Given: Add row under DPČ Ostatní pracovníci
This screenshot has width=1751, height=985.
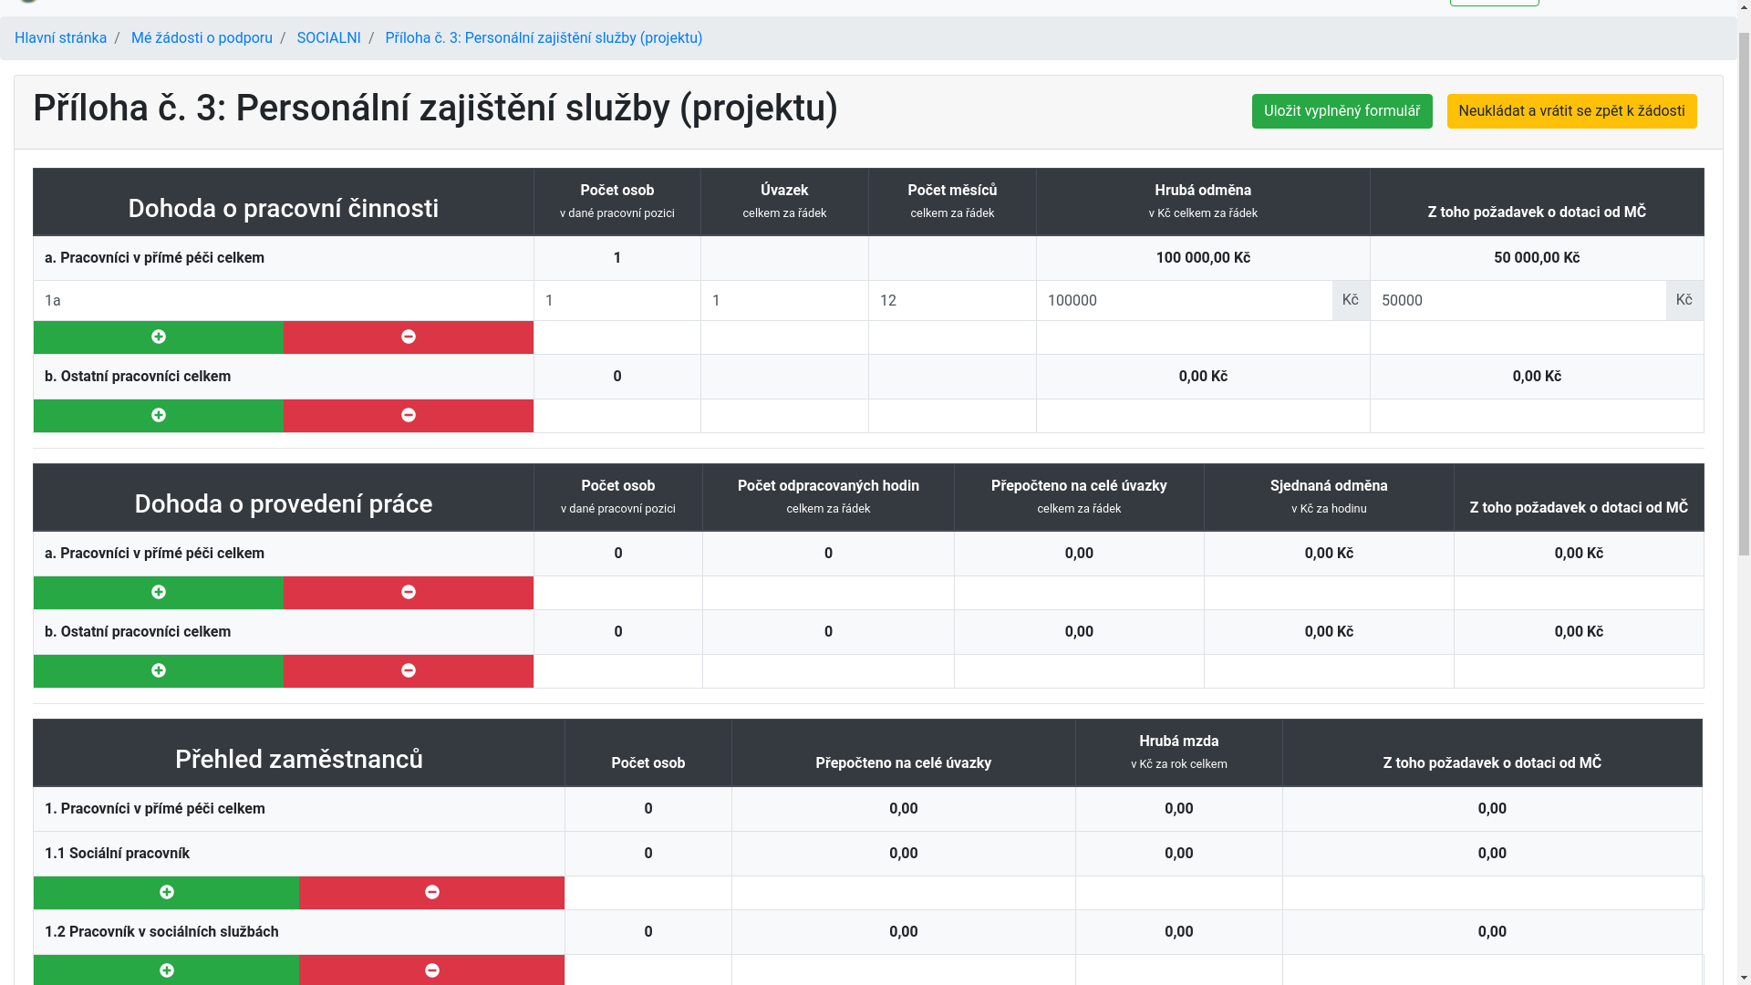Looking at the screenshot, I should [x=158, y=416].
